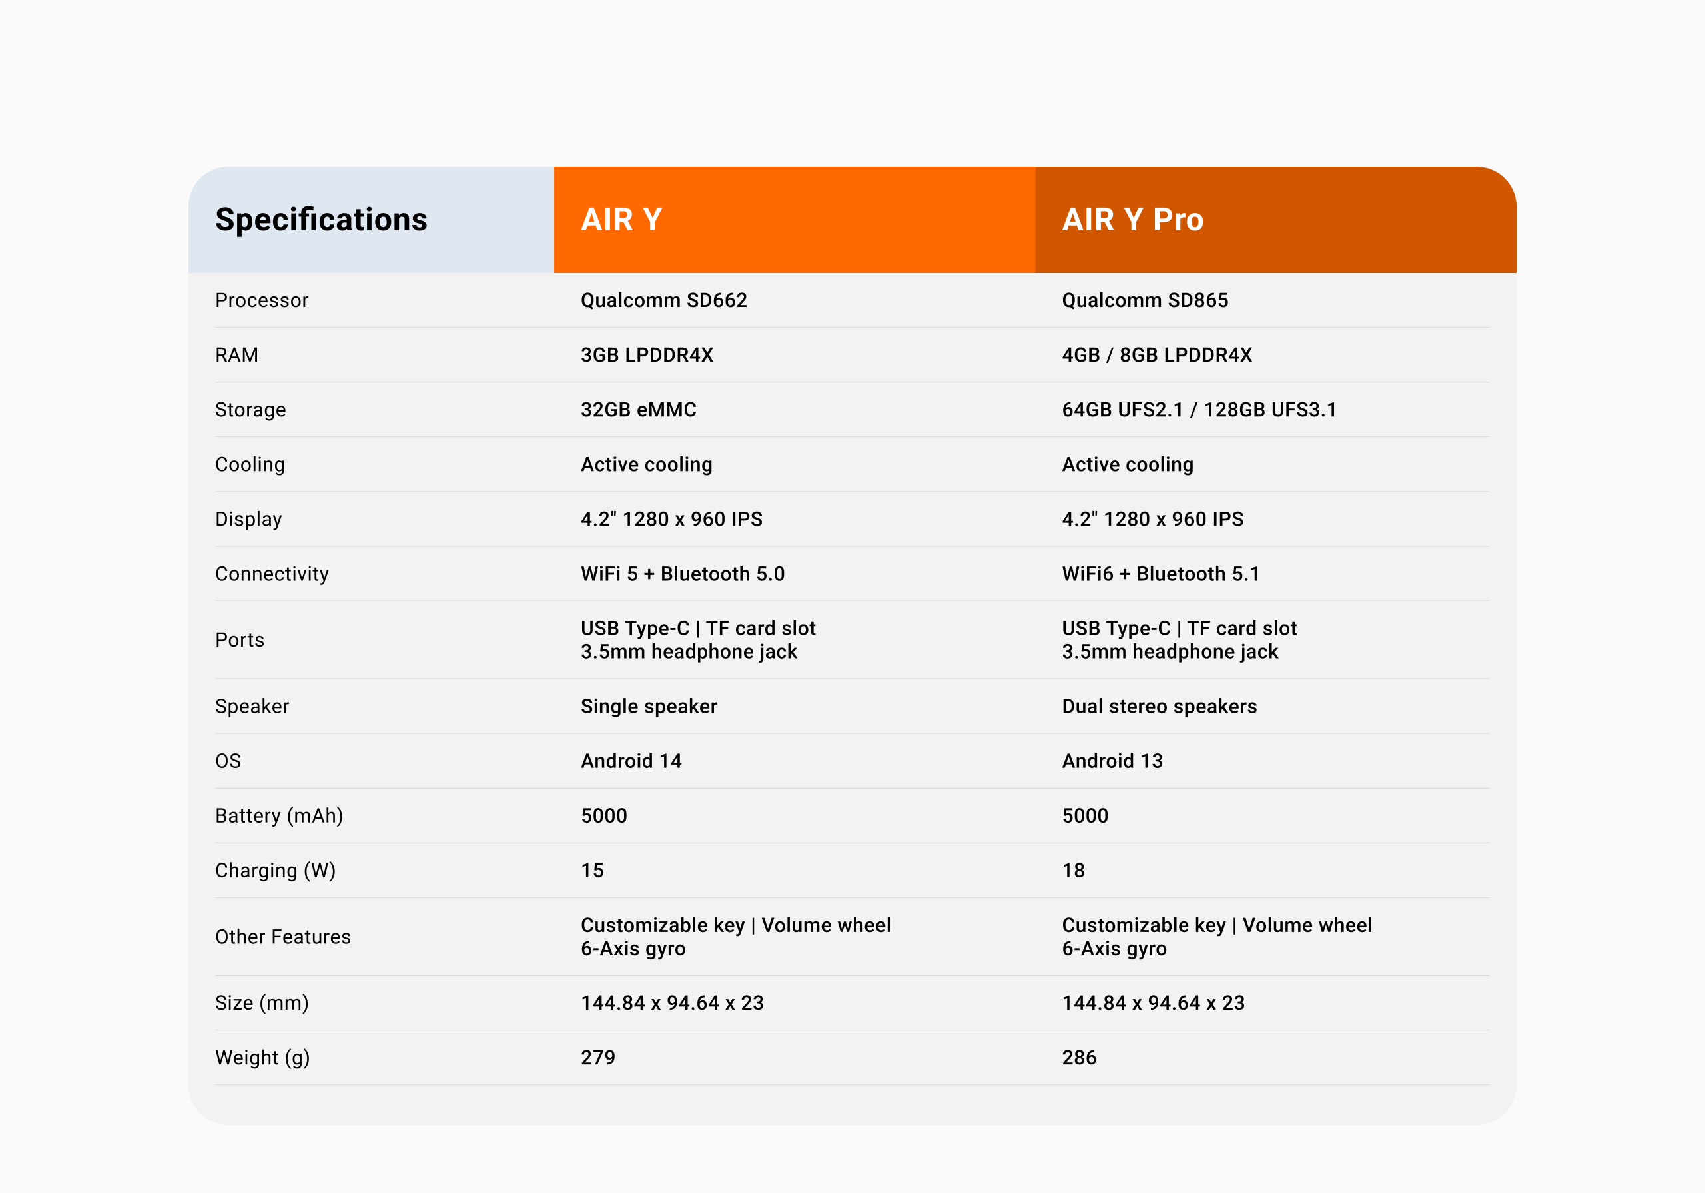Select the AIR Y Pro column header
Viewport: 1705px width, 1193px height.
(x=1276, y=220)
